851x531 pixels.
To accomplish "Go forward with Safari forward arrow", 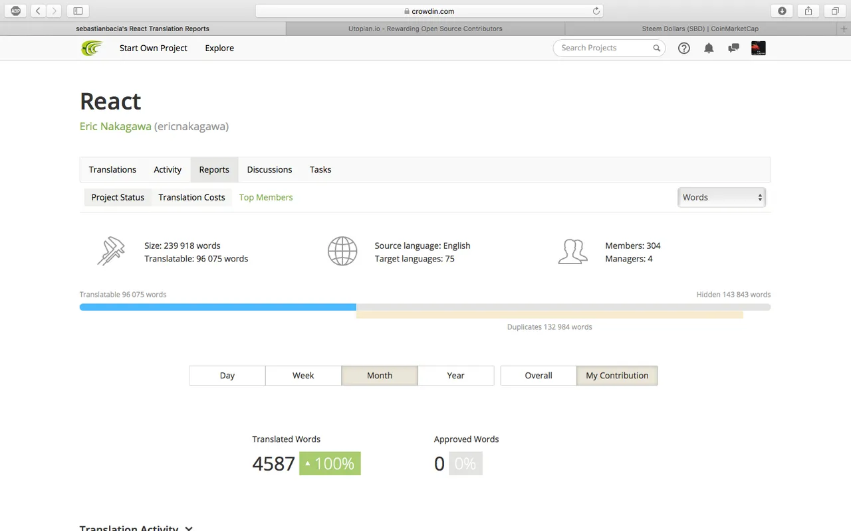I will coord(55,11).
